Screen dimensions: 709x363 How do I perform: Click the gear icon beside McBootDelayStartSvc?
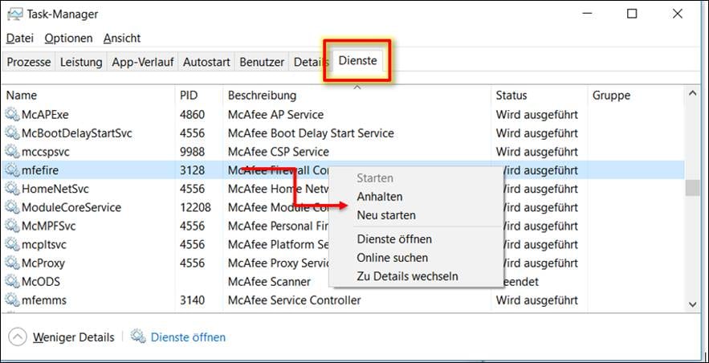pyautogui.click(x=12, y=133)
